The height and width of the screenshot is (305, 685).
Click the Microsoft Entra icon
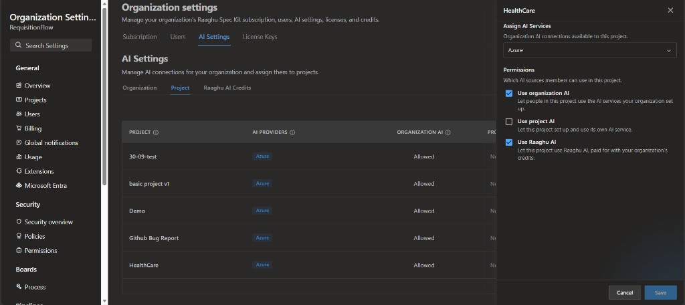pos(19,185)
